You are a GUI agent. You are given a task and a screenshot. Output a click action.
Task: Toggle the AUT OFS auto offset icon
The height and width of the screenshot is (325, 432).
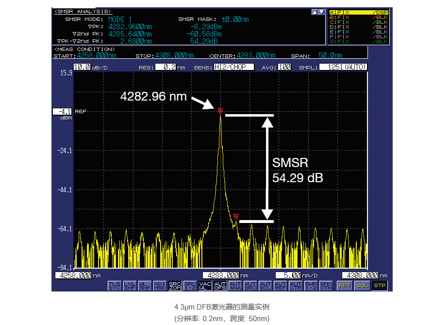coord(220,285)
